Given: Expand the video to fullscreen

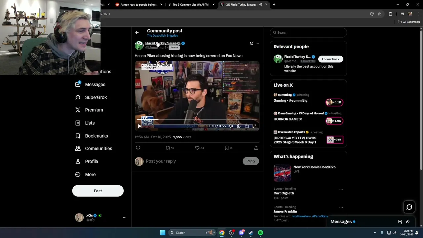Looking at the screenshot, I should click(254, 126).
